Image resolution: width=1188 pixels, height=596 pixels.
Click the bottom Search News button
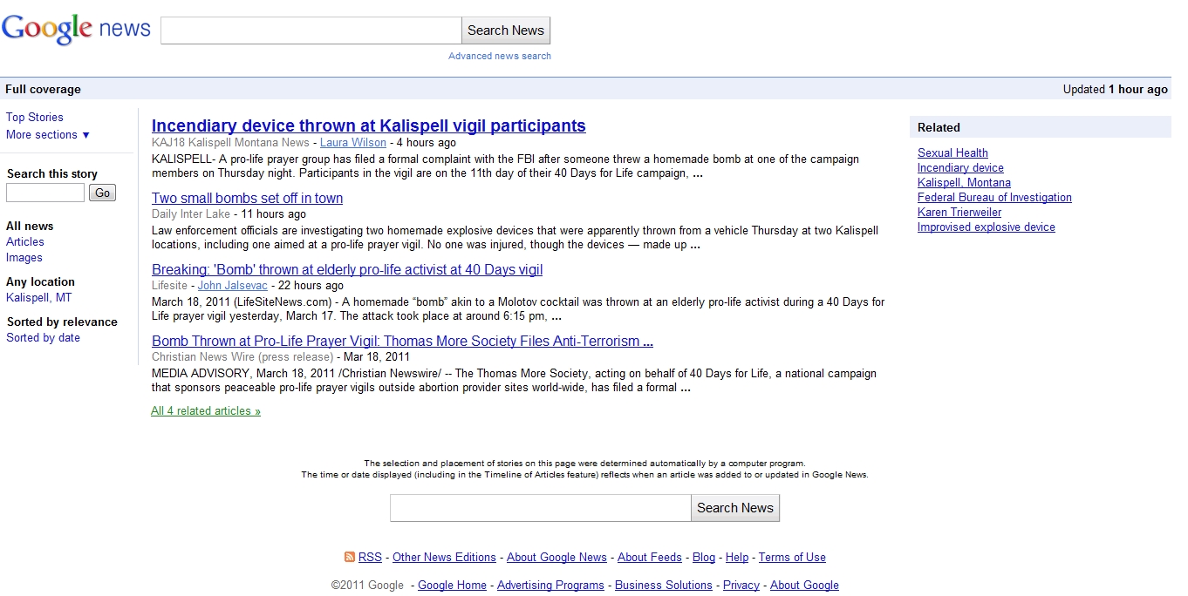tap(735, 508)
